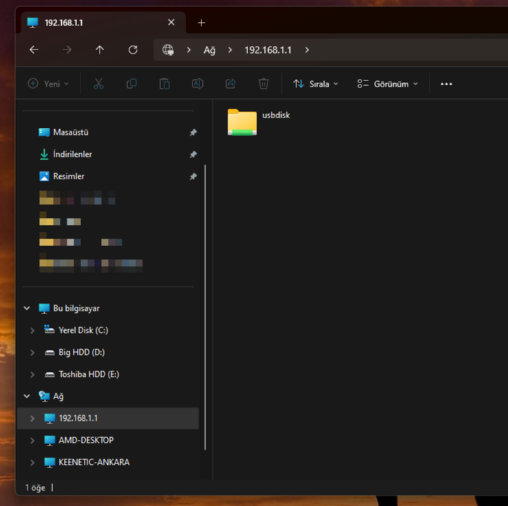Select Ağ in navigation pane
Image resolution: width=508 pixels, height=506 pixels.
58,396
